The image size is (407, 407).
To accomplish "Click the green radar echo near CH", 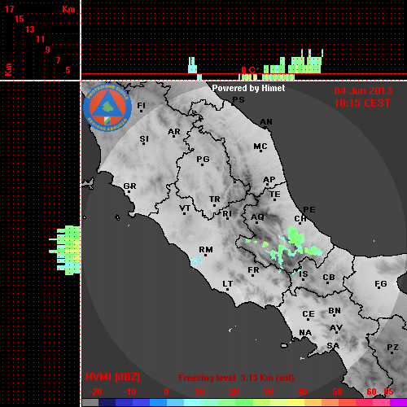I will pyautogui.click(x=295, y=239).
